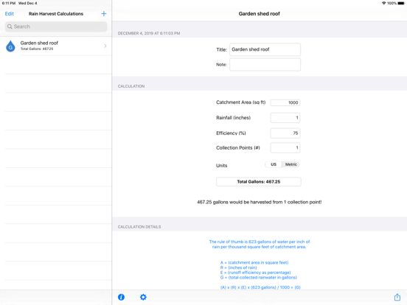Click the empty Note field
407x305 pixels.
pyautogui.click(x=265, y=64)
